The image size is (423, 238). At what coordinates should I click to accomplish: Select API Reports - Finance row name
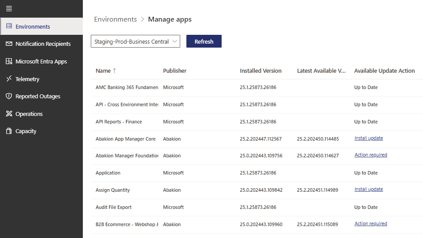119,122
